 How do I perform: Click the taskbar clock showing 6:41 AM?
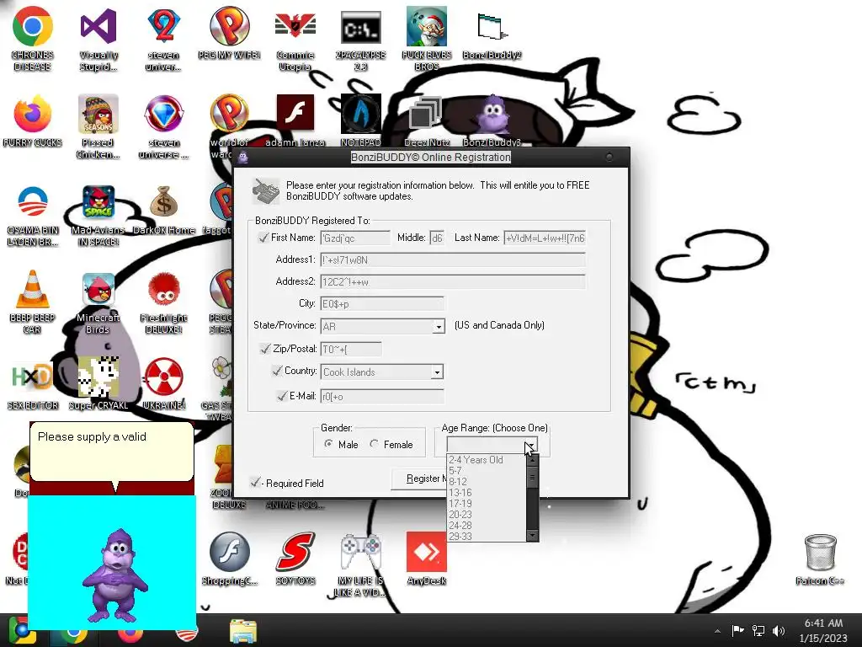point(823,630)
